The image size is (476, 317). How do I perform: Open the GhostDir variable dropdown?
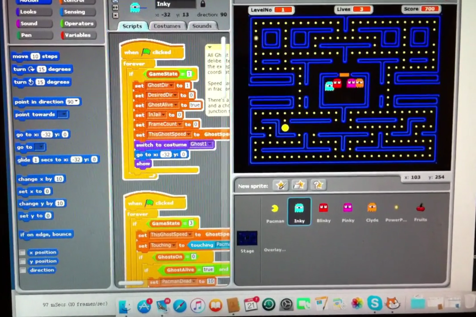171,85
